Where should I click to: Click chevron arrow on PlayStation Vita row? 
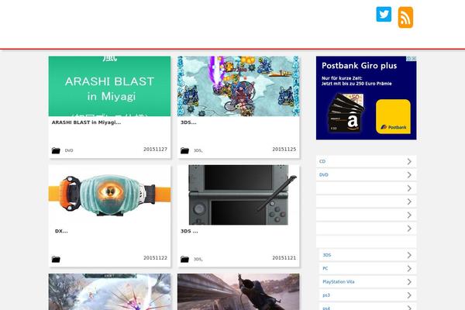coord(409,282)
